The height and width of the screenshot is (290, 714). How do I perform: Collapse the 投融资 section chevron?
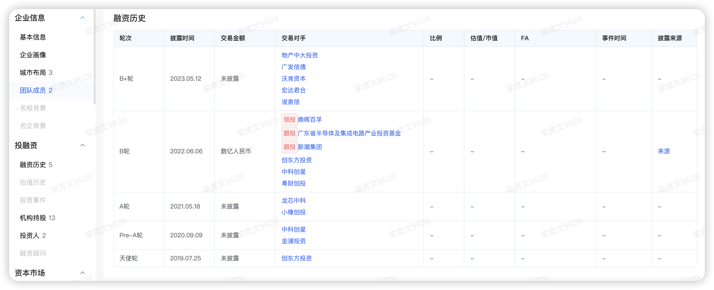(82, 146)
